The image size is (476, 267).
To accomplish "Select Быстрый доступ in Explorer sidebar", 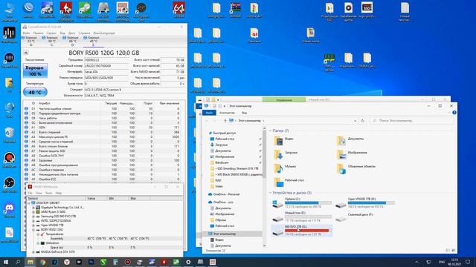I will (224, 133).
